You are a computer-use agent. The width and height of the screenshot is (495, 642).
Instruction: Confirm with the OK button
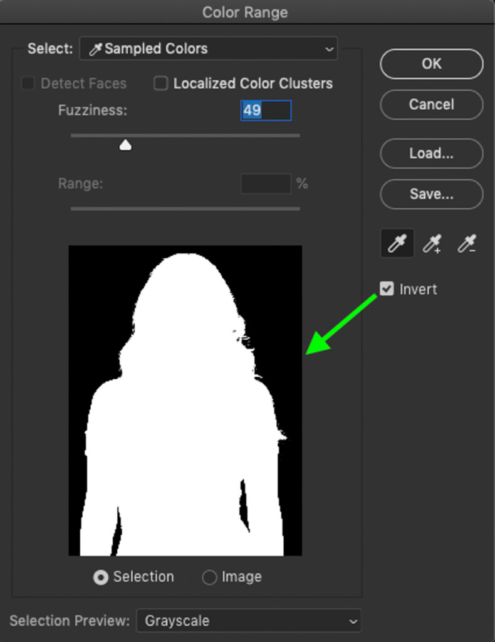[432, 64]
